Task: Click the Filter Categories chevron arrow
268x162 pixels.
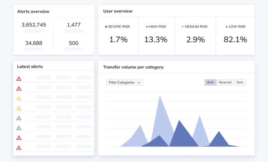Action: (139, 82)
